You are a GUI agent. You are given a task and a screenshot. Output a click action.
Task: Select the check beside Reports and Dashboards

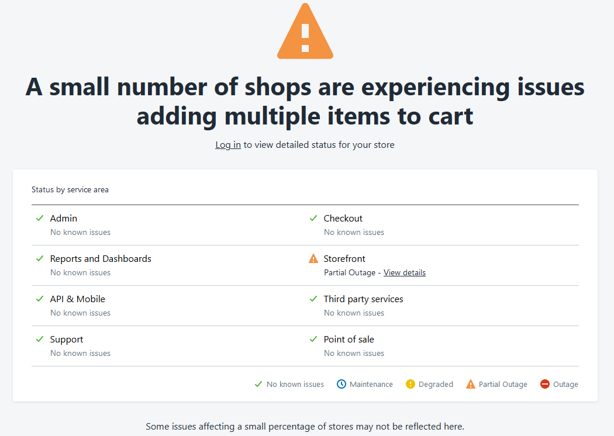tap(39, 258)
